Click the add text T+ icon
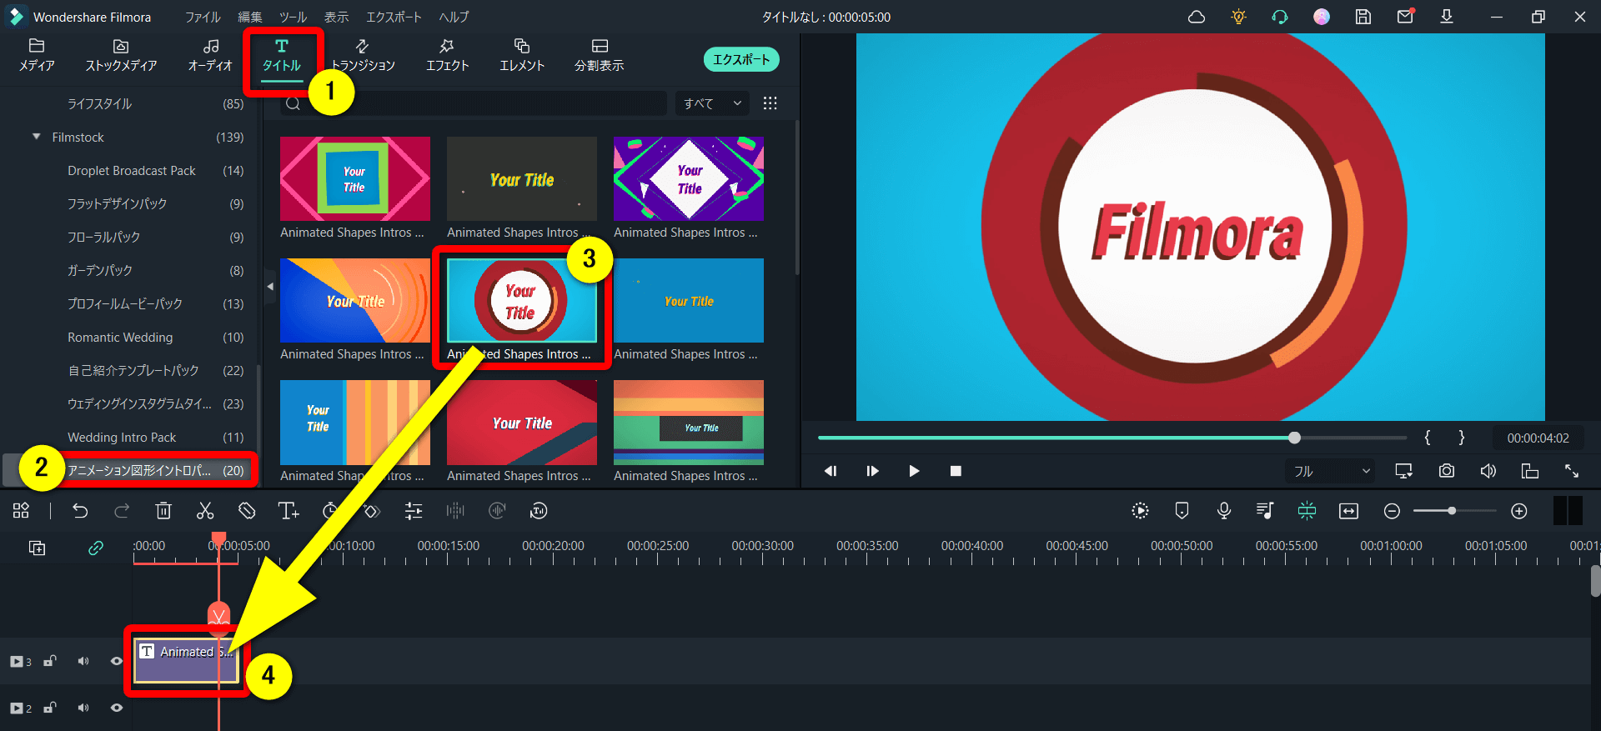Viewport: 1601px width, 731px height. pos(289,511)
